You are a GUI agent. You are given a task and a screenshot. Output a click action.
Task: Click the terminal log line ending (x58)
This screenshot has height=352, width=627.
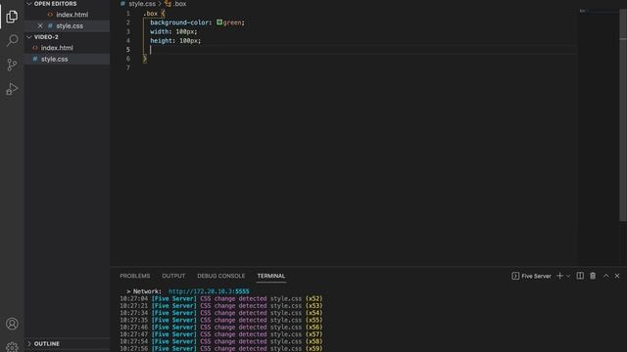click(x=221, y=341)
